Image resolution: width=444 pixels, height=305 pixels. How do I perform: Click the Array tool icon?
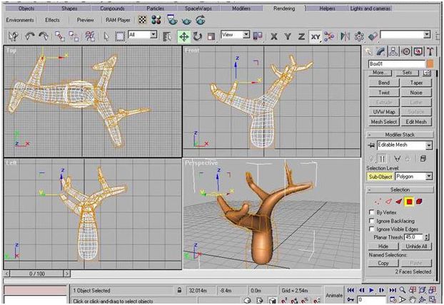tap(359, 36)
